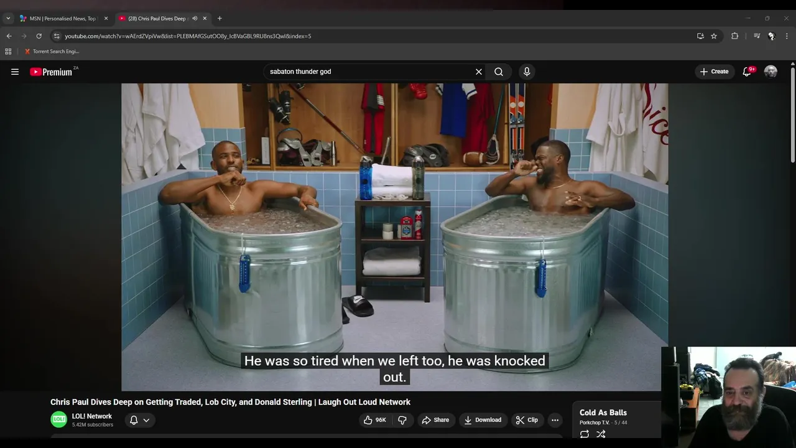Open the YouTube notifications bell
This screenshot has height=448, width=796.
coord(747,72)
